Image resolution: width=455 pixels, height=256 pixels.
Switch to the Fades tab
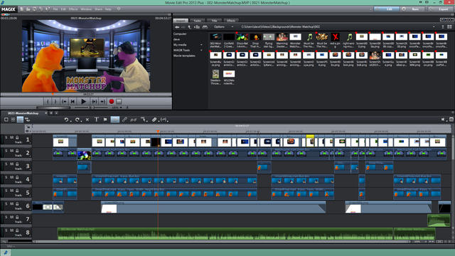pyautogui.click(x=198, y=21)
